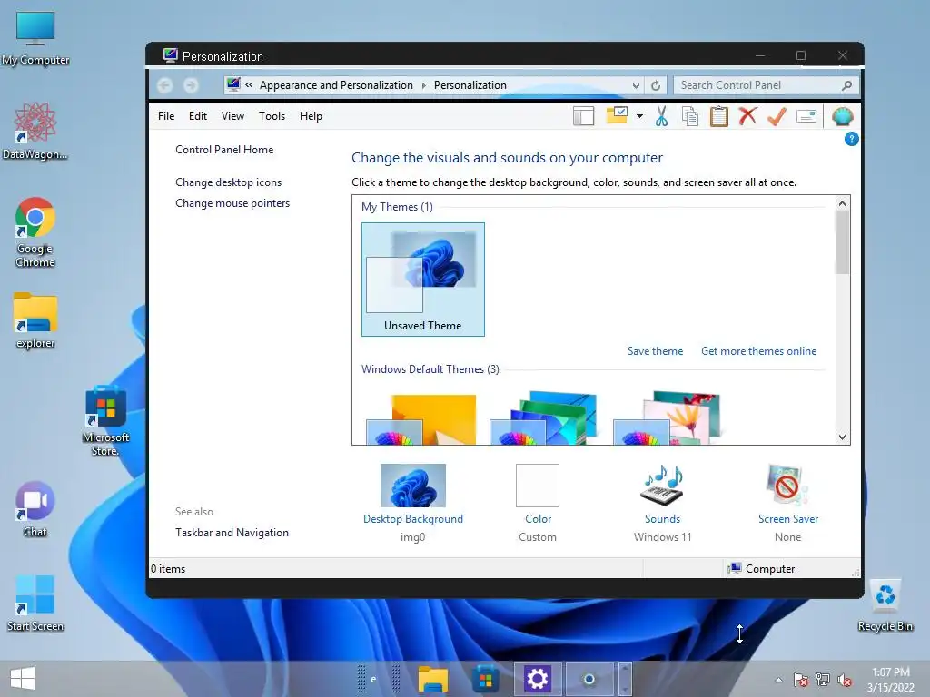This screenshot has height=697, width=930.
Task: Open the Edit menu
Action: (197, 116)
